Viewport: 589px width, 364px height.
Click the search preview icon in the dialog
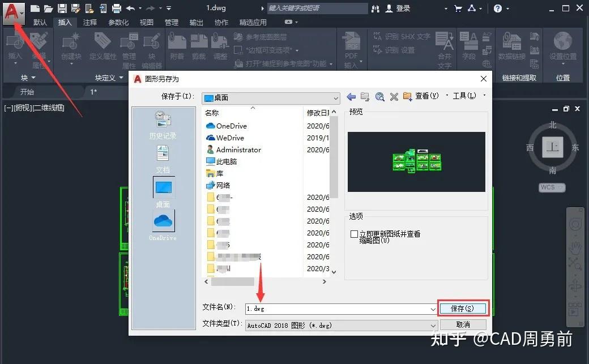[379, 96]
